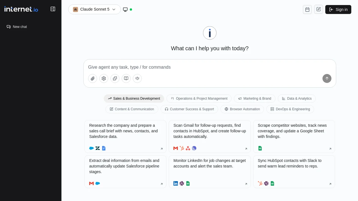Switch to Operations & Project Management category

coord(199,99)
